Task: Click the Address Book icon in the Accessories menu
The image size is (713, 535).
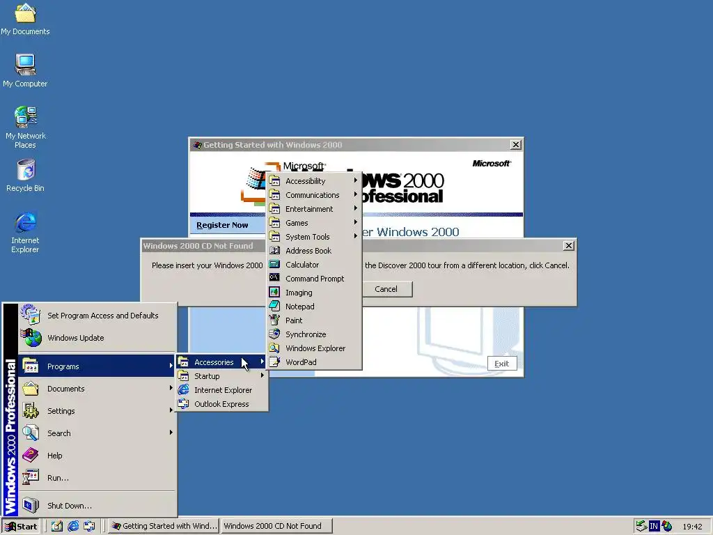Action: (274, 250)
